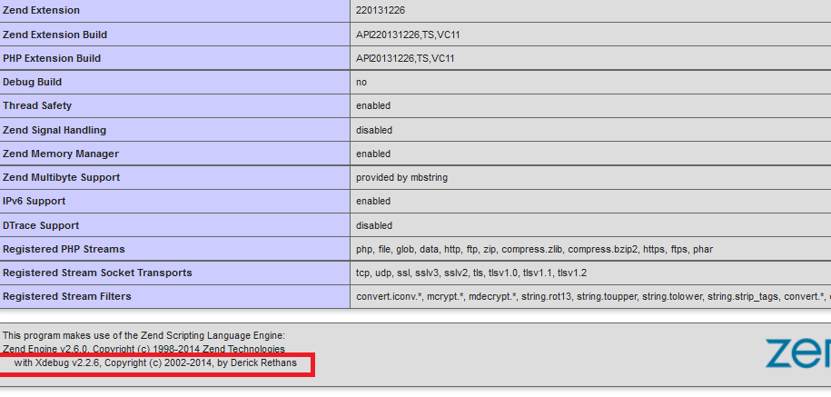The image size is (831, 397).
Task: Click the Xdebug v2.2.6 copyright line
Action: click(x=155, y=362)
